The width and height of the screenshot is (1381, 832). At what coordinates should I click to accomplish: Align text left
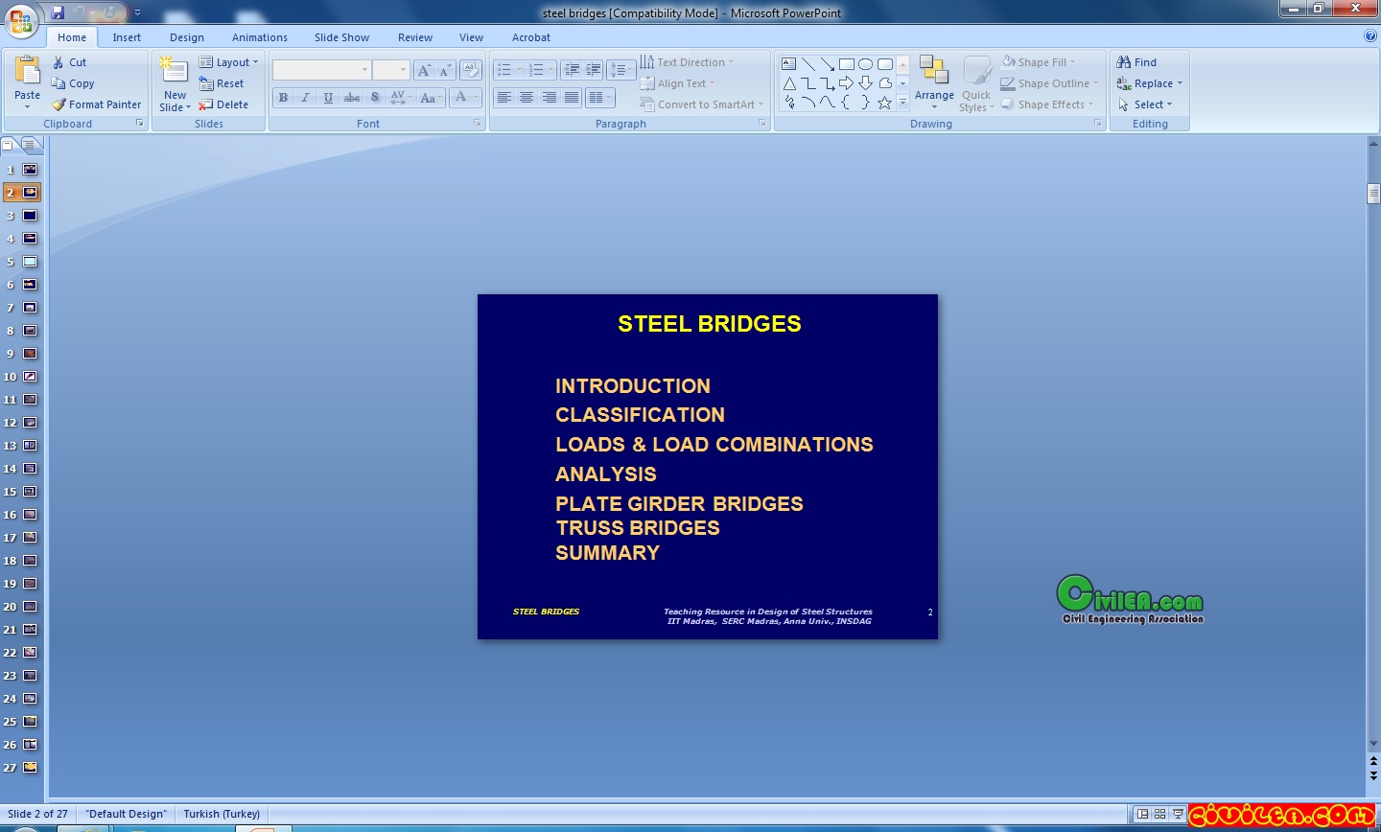click(x=504, y=98)
